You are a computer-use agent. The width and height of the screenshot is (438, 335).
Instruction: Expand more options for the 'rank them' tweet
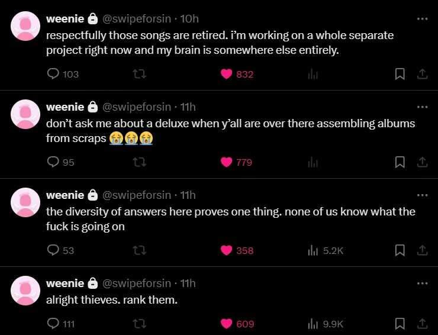tap(422, 284)
